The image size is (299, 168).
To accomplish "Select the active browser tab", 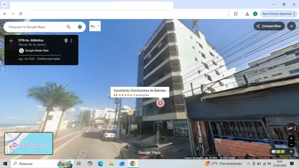I will click(x=91, y=5).
